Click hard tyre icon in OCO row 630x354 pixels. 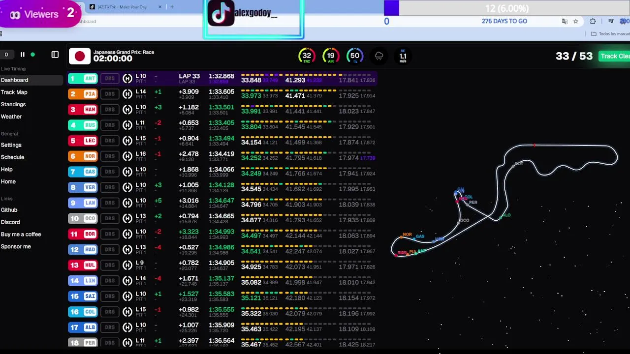coord(127,218)
